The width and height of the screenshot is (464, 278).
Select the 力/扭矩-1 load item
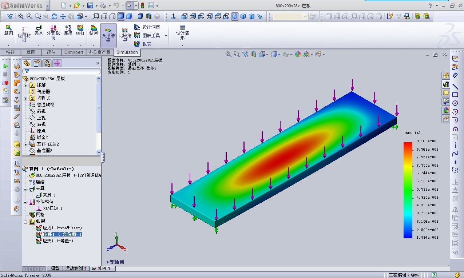click(x=49, y=208)
